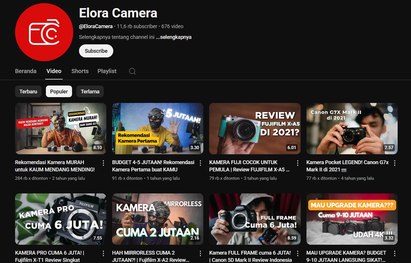
Task: Click title BUDGET 4-5 JUTAAN! Rekomendasi Kamera Pertama
Action: 153,166
